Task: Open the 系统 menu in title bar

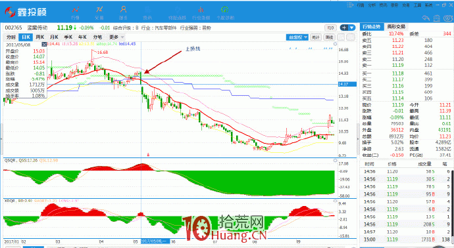Action: pyautogui.click(x=428, y=5)
